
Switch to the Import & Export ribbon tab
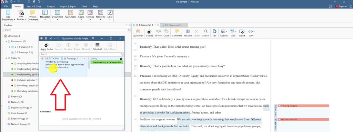[x=69, y=7]
